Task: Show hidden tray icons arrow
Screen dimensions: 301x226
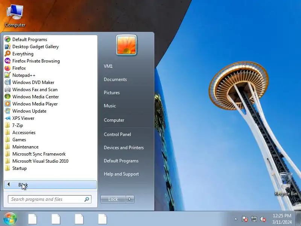Action: click(236, 219)
